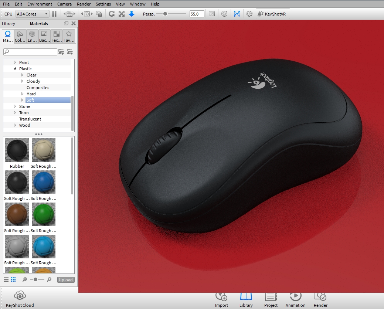Expand the Paint category in the materials tree
This screenshot has width=384, height=309.
pos(15,62)
